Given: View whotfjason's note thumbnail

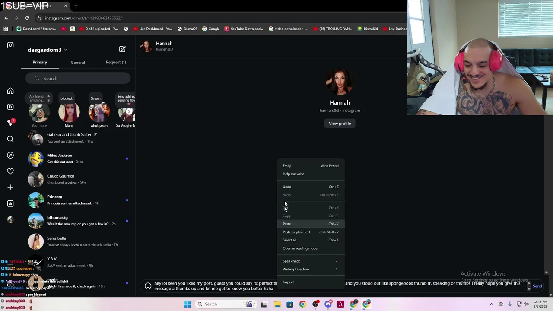Looking at the screenshot, I should 99,113.
